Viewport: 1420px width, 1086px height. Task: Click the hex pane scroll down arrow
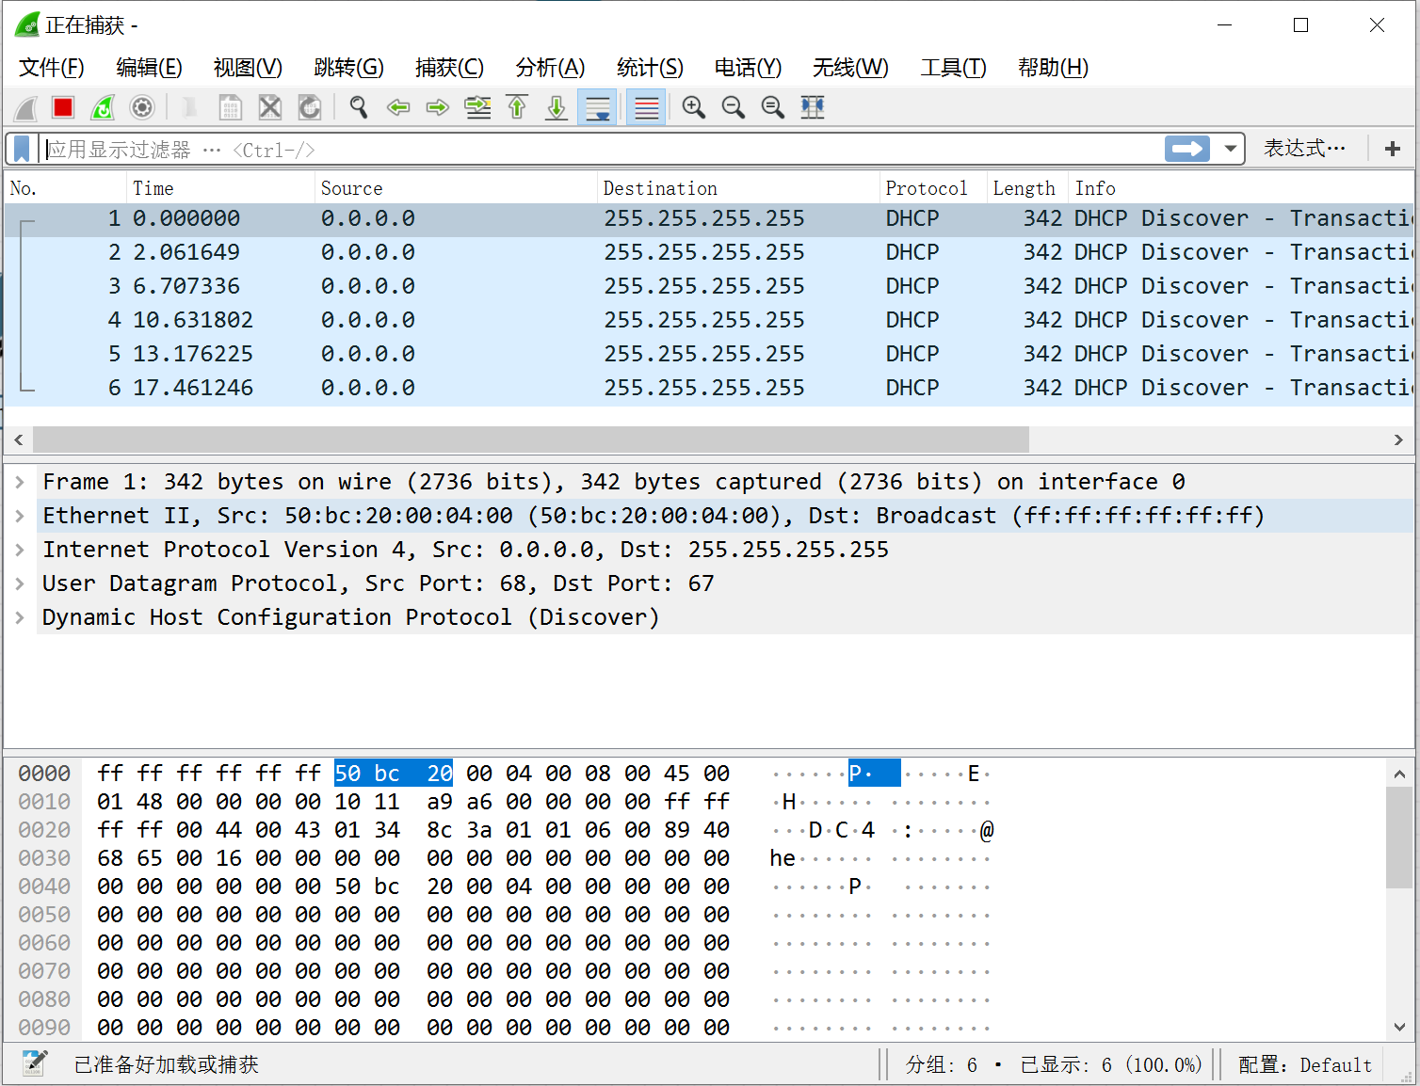coord(1400,1027)
